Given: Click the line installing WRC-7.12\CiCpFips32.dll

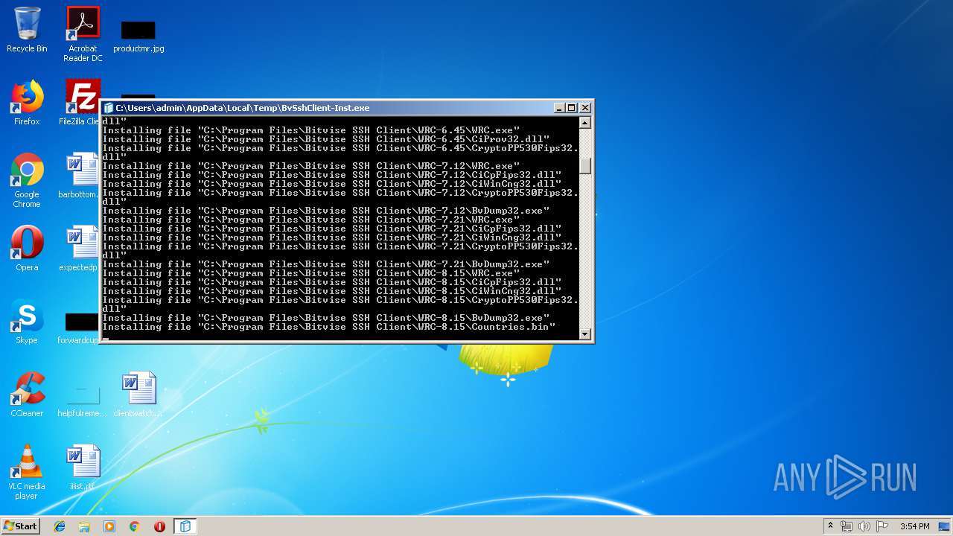Looking at the screenshot, I should [x=332, y=175].
